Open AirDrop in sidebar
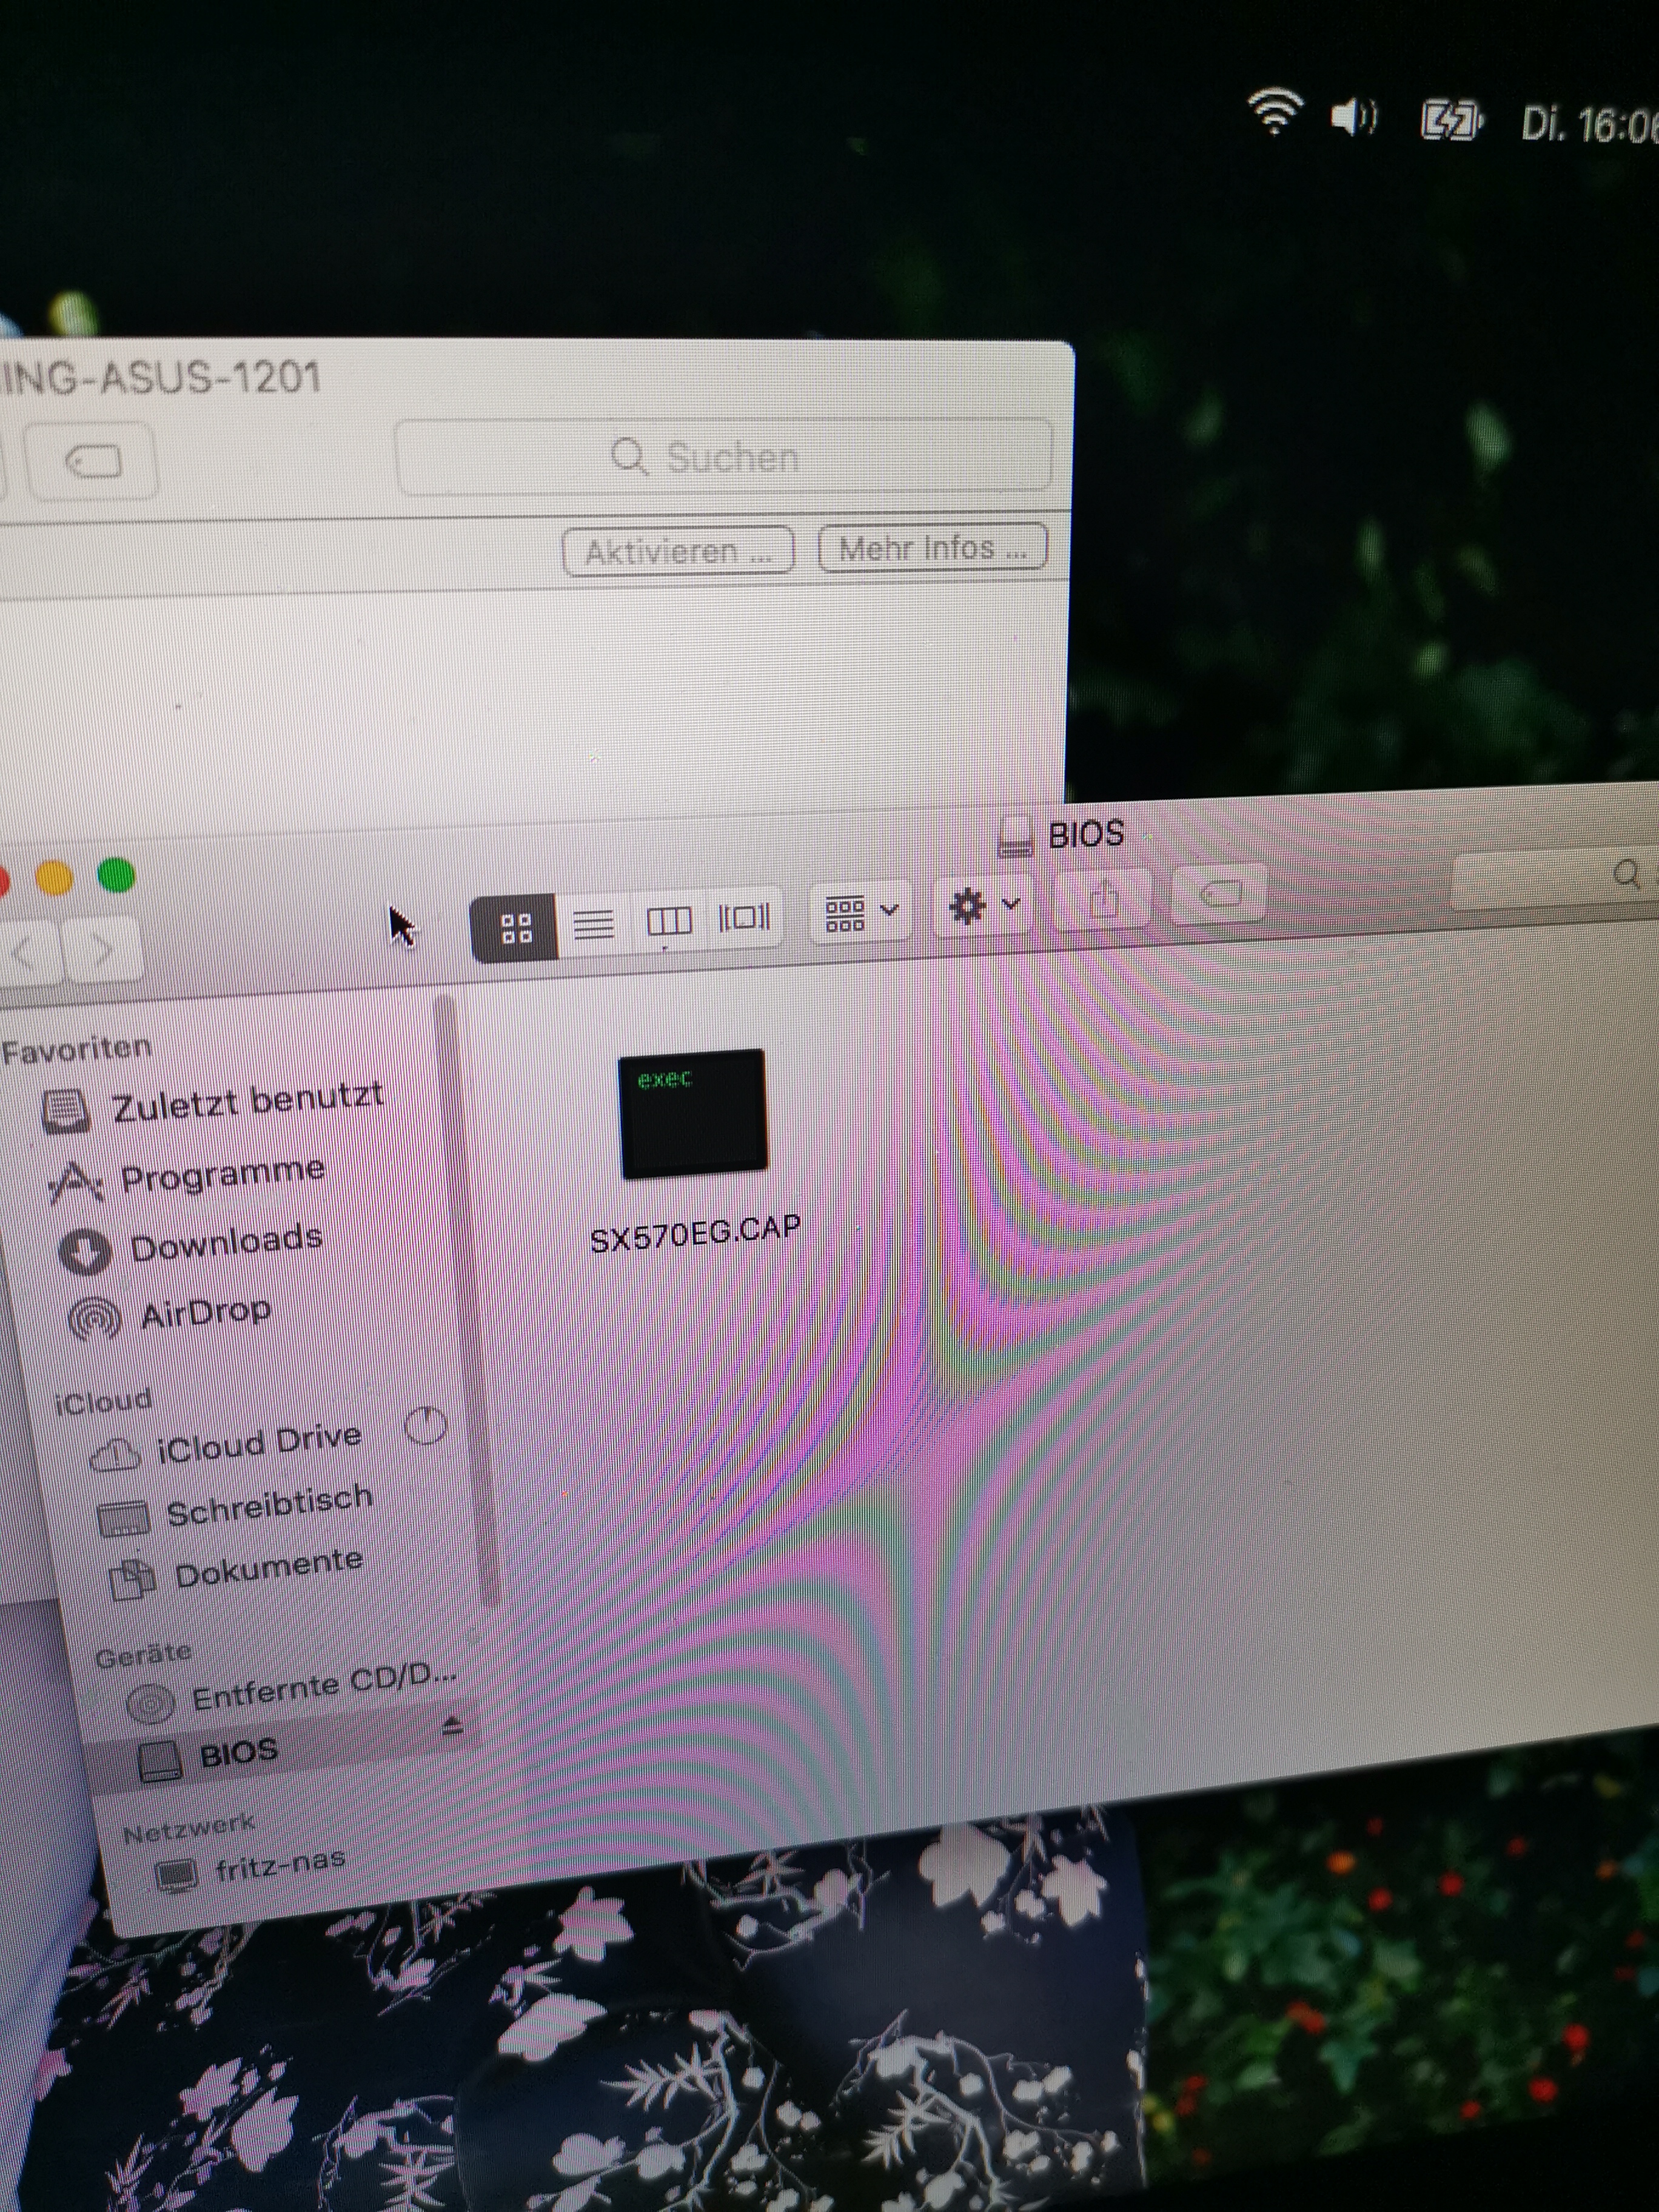The height and width of the screenshot is (2212, 1659). [205, 1313]
